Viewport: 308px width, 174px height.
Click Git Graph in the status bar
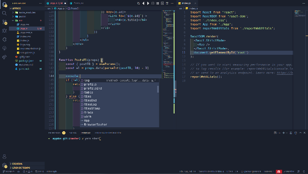(52, 172)
